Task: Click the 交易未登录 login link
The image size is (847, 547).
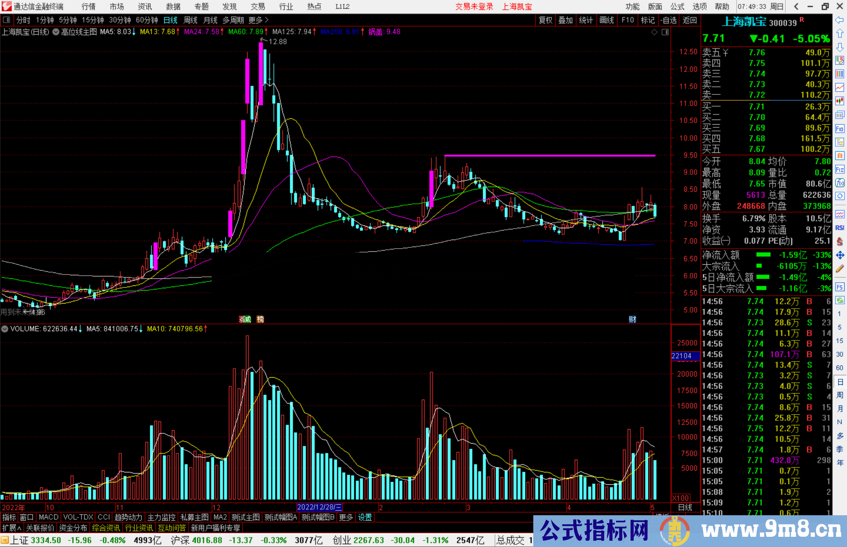Action: [474, 7]
